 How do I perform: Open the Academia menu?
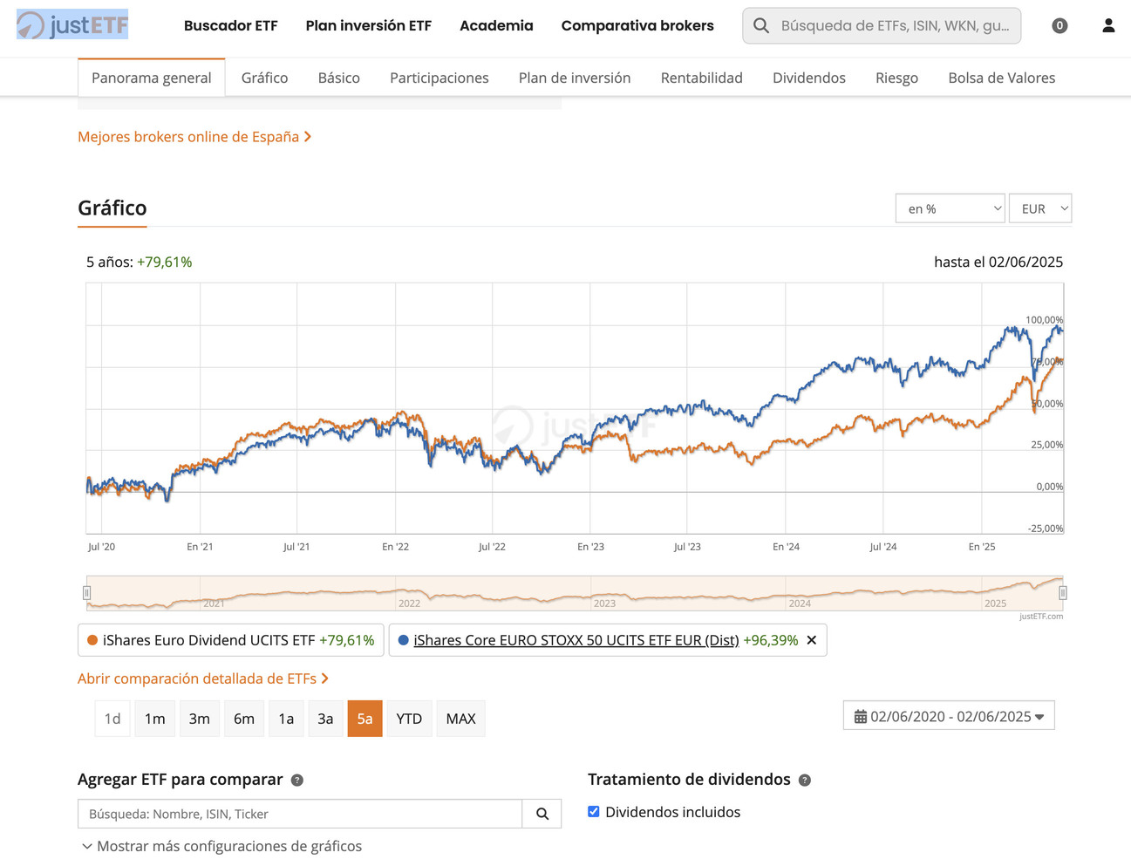click(x=496, y=26)
